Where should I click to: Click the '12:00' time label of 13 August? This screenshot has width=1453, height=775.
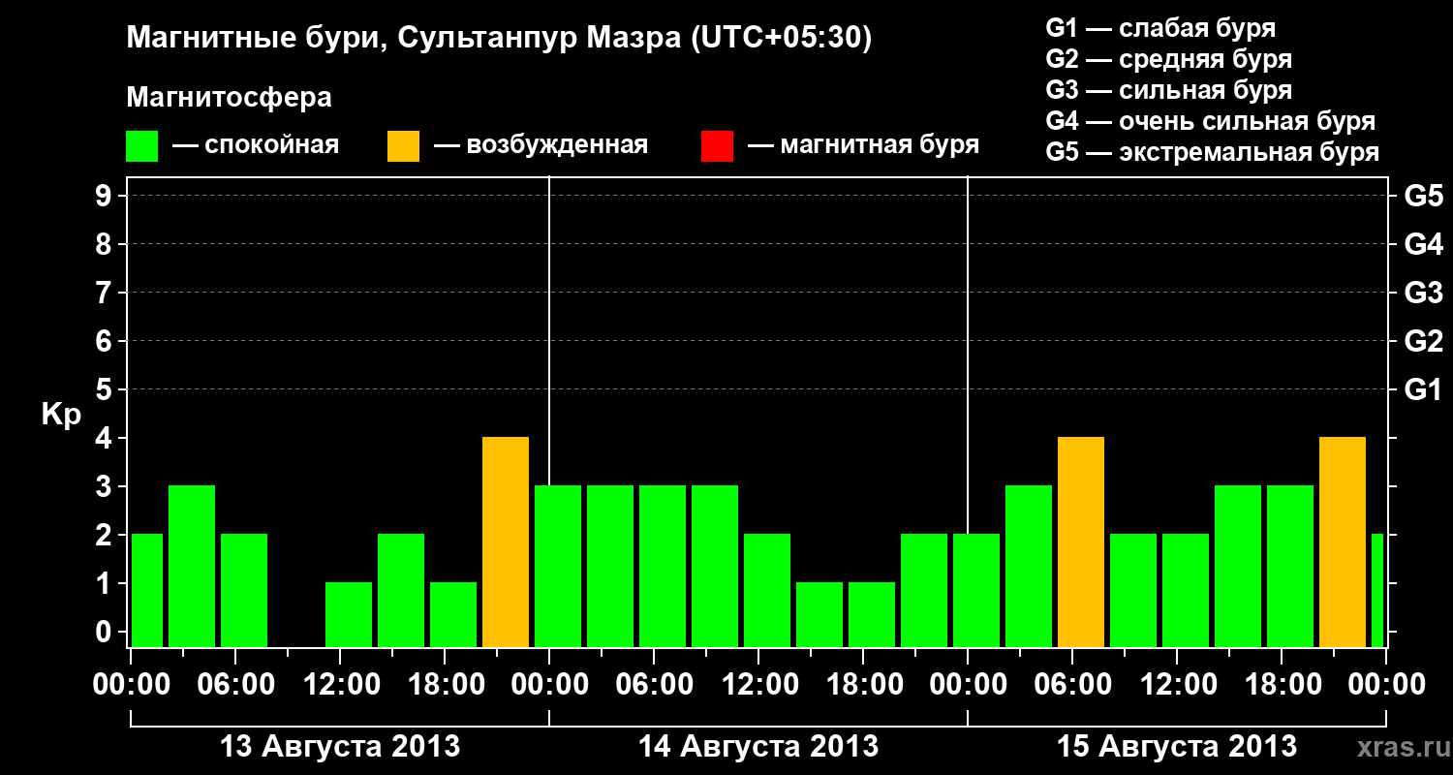point(341,685)
